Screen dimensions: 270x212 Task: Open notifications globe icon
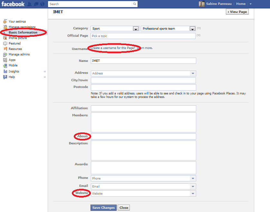tap(42, 4)
